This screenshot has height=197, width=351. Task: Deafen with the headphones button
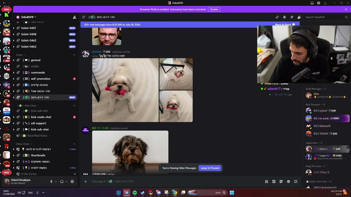62,181
